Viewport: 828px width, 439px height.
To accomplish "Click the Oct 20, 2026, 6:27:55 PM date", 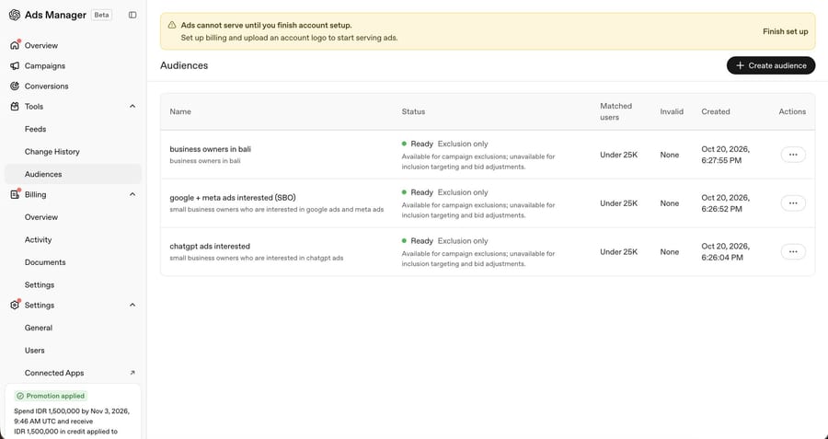I will (x=725, y=155).
